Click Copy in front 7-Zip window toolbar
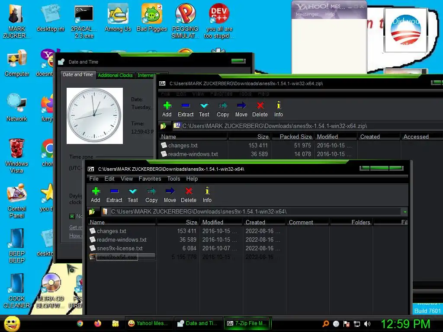 (x=151, y=195)
